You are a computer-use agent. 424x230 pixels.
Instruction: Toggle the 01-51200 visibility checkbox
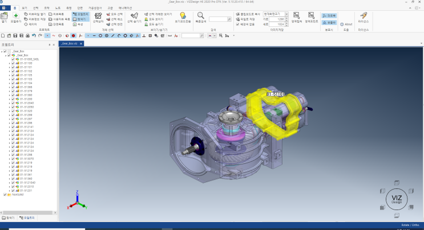click(13, 99)
